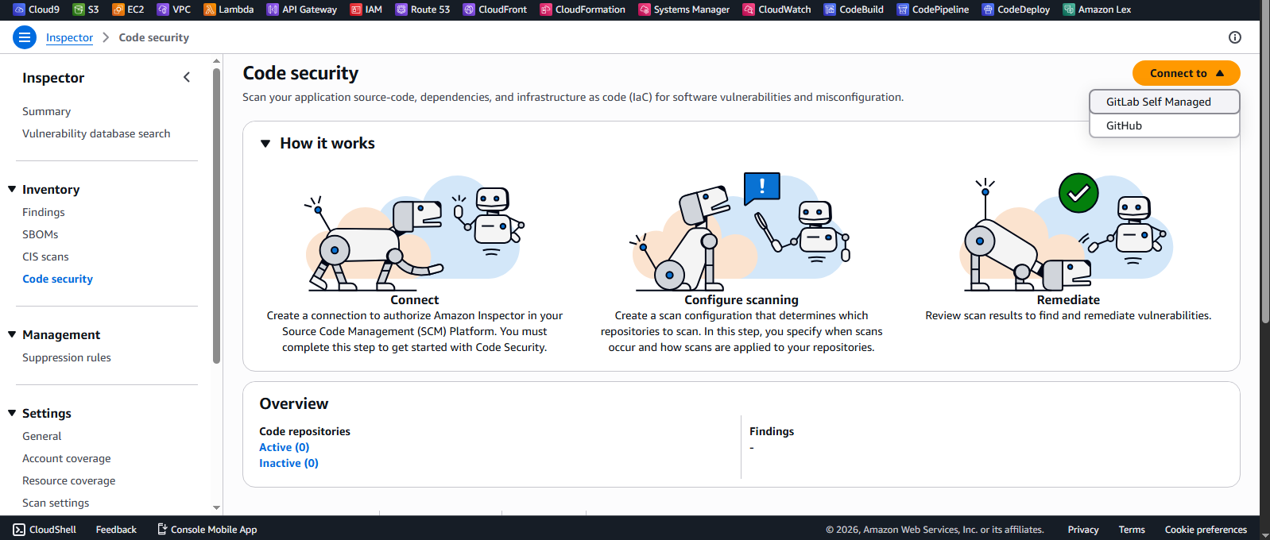
Task: Collapse the Inventory navigation group
Action: tap(12, 189)
